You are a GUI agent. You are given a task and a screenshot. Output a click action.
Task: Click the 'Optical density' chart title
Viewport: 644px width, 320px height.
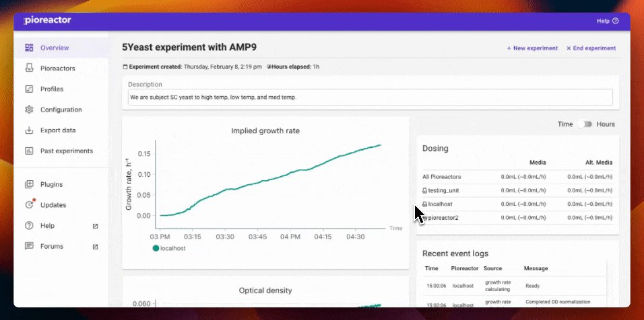pyautogui.click(x=265, y=290)
